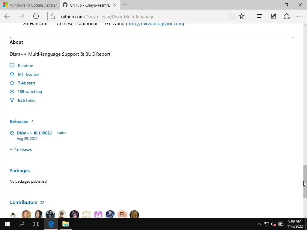Click the browser forward arrow
The width and height of the screenshot is (307, 230).
pos(22,16)
